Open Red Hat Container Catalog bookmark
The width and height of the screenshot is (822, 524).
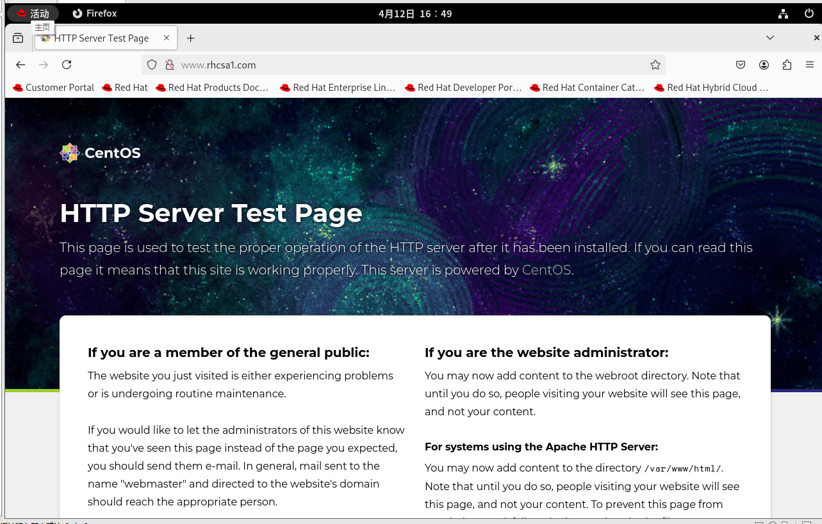pos(587,88)
